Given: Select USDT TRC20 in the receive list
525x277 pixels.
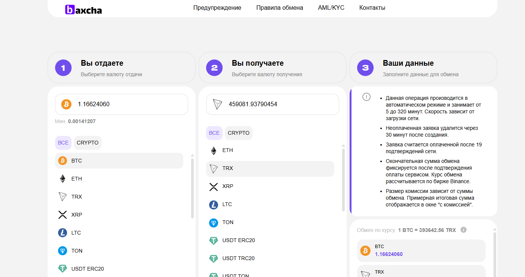Looking at the screenshot, I should point(238,258).
